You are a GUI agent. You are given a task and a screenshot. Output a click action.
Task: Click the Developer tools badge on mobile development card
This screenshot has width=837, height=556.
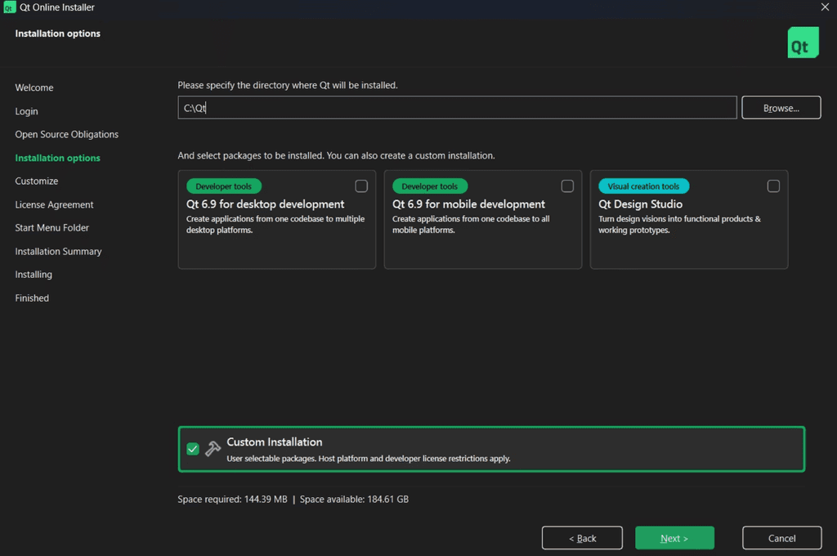(430, 186)
